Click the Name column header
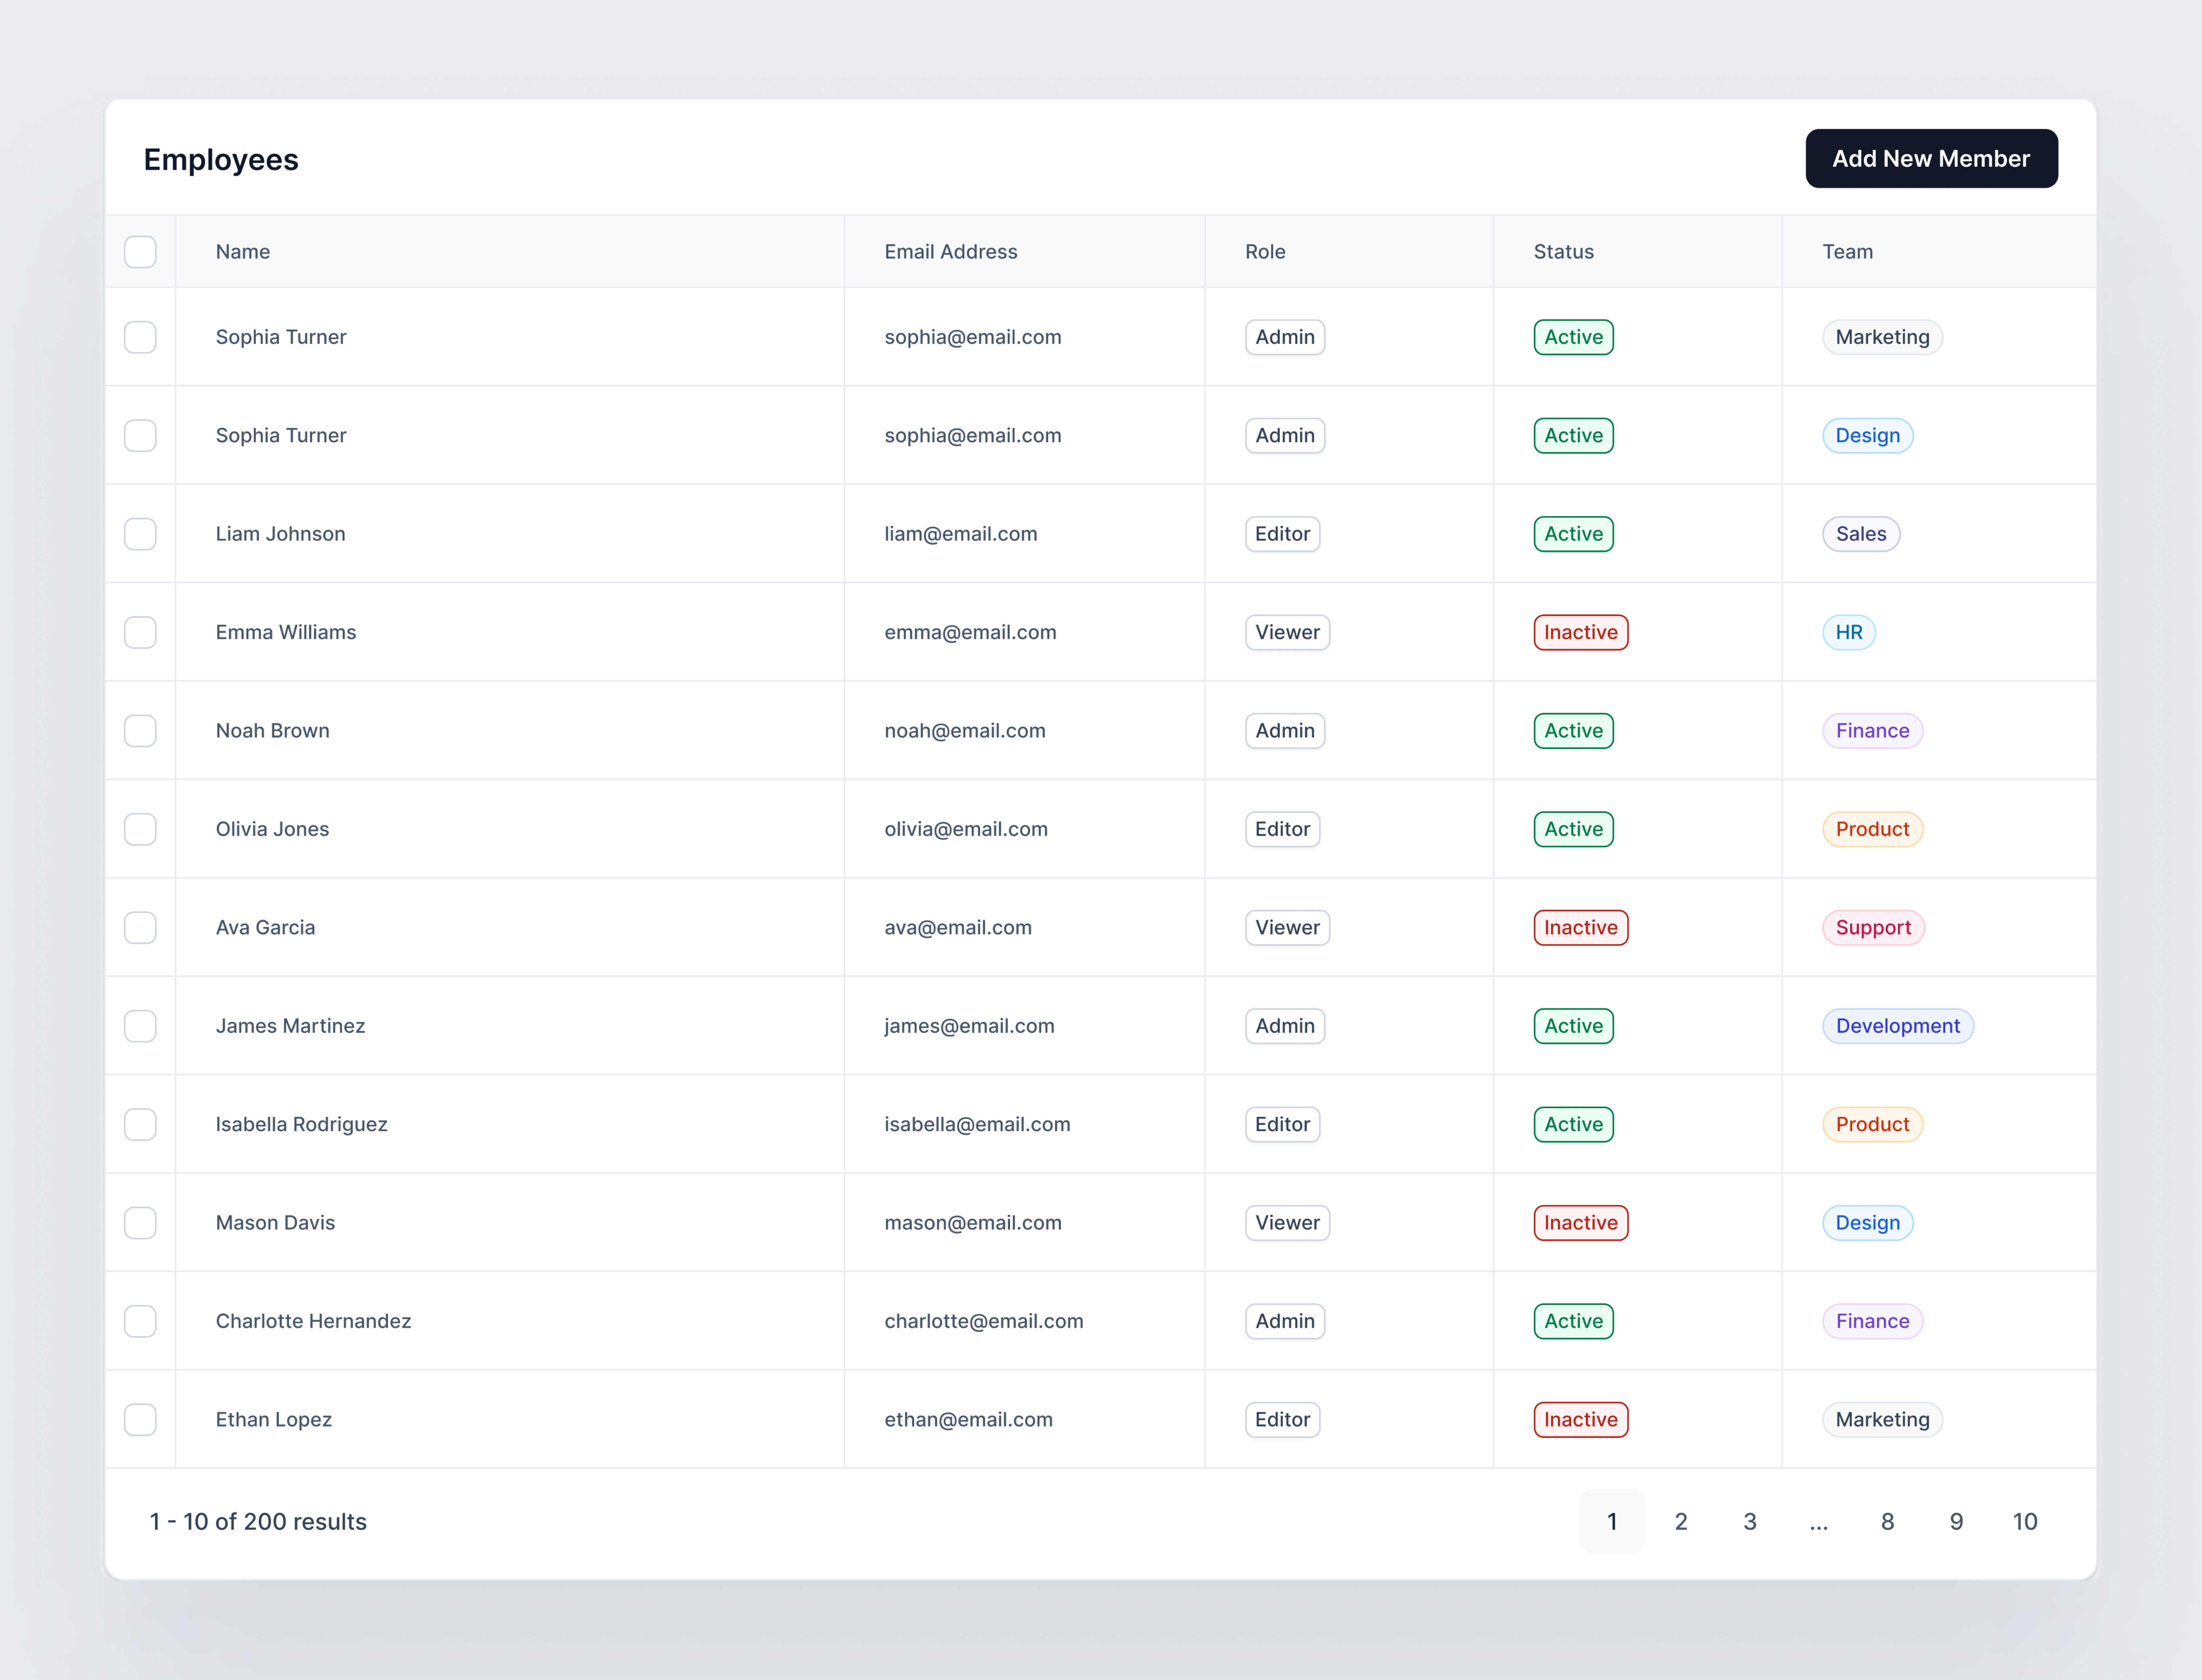Viewport: 2202px width, 1680px height. click(x=243, y=252)
